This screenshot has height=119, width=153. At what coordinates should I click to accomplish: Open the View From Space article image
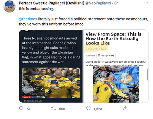click(116, 66)
